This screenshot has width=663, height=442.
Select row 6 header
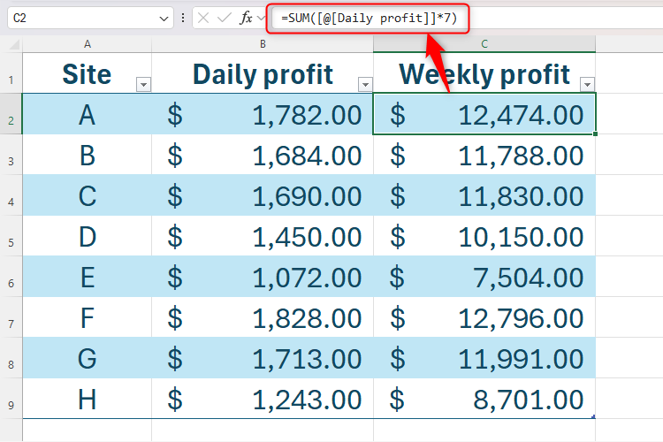click(x=11, y=276)
